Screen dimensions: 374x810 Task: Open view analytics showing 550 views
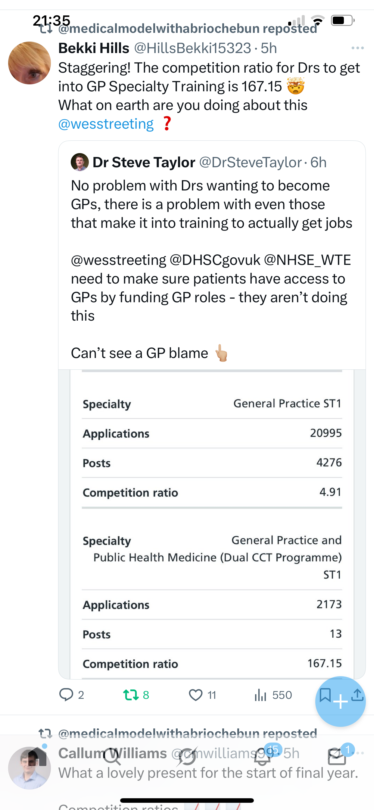click(273, 695)
